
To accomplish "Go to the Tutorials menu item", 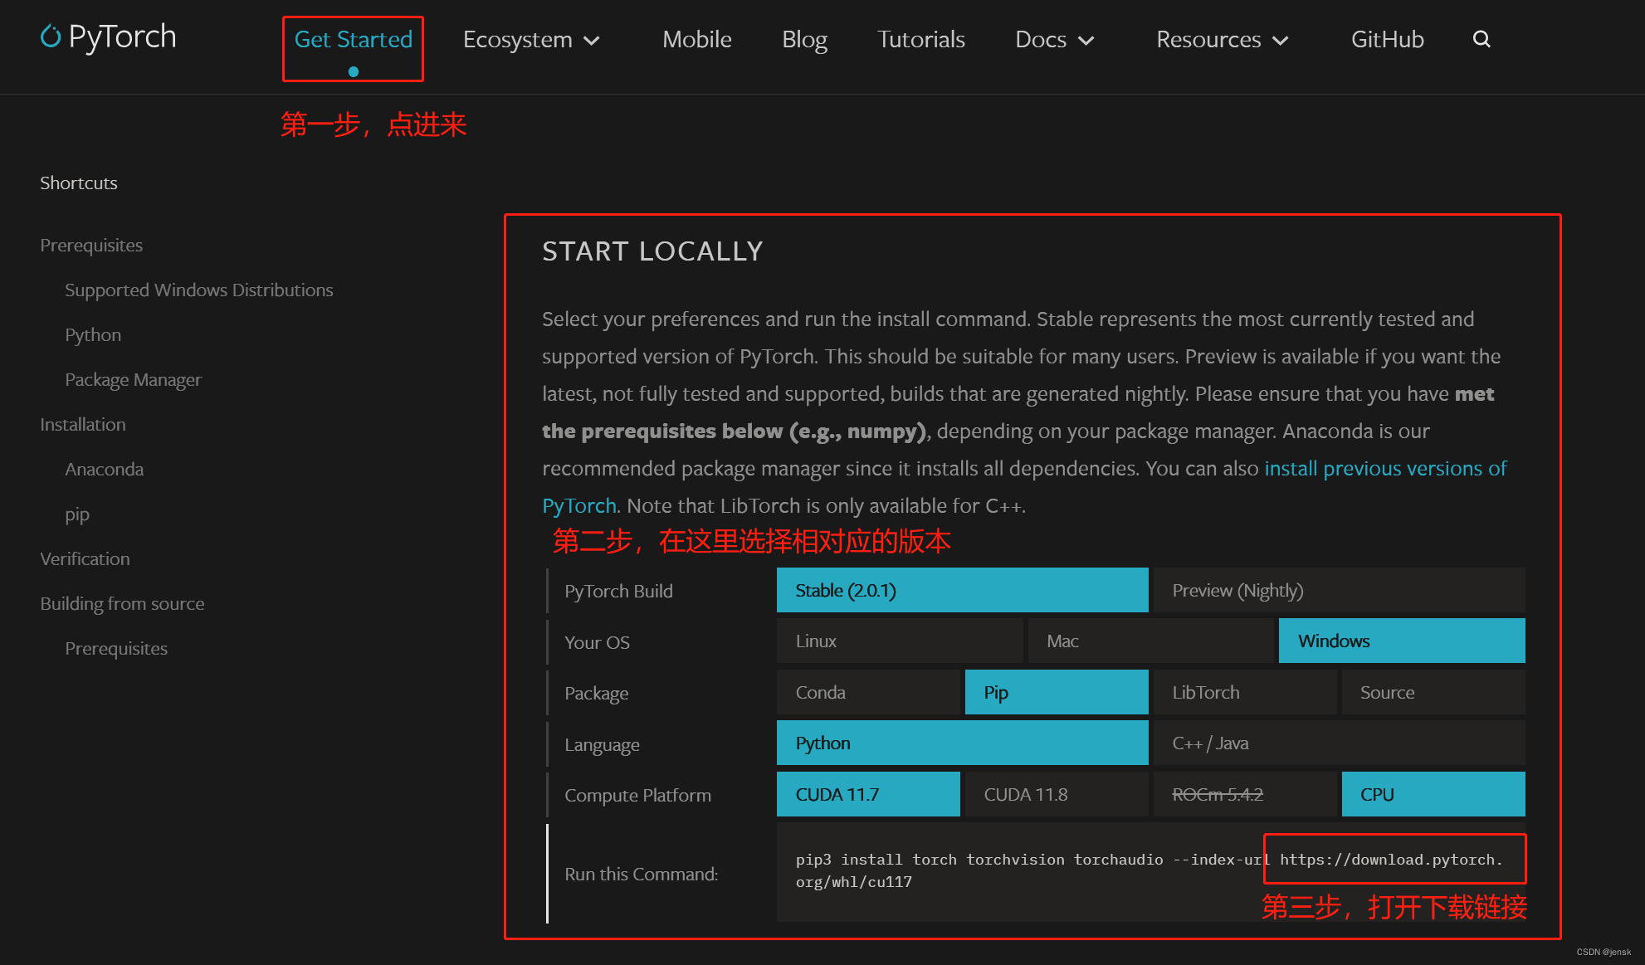I will 920,40.
